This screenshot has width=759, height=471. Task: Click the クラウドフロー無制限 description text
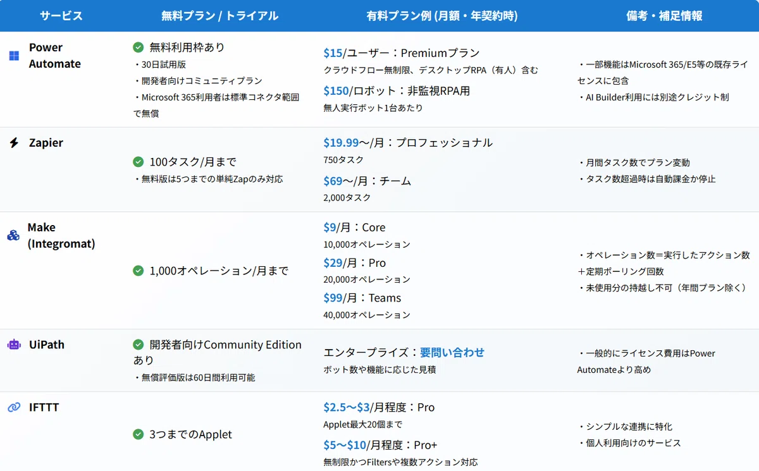click(x=431, y=70)
